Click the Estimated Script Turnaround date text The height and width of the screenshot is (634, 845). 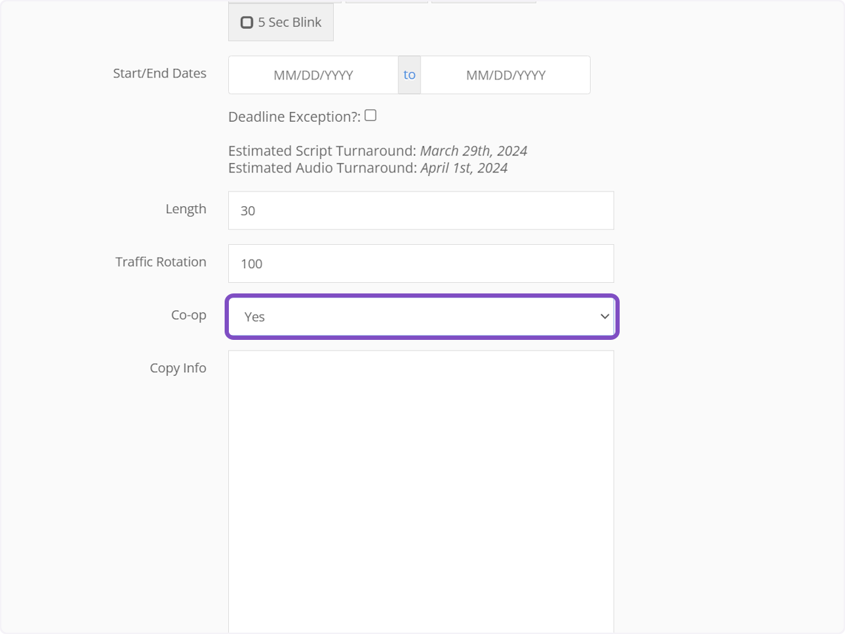[473, 151]
